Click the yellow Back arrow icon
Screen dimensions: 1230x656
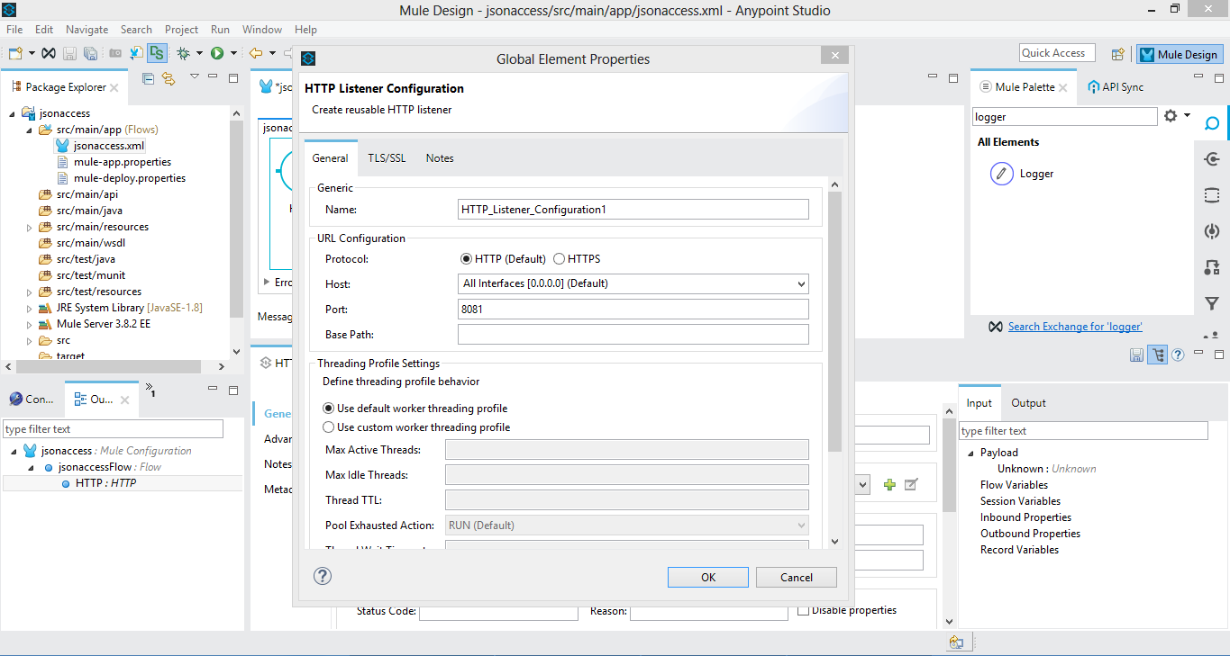[256, 53]
